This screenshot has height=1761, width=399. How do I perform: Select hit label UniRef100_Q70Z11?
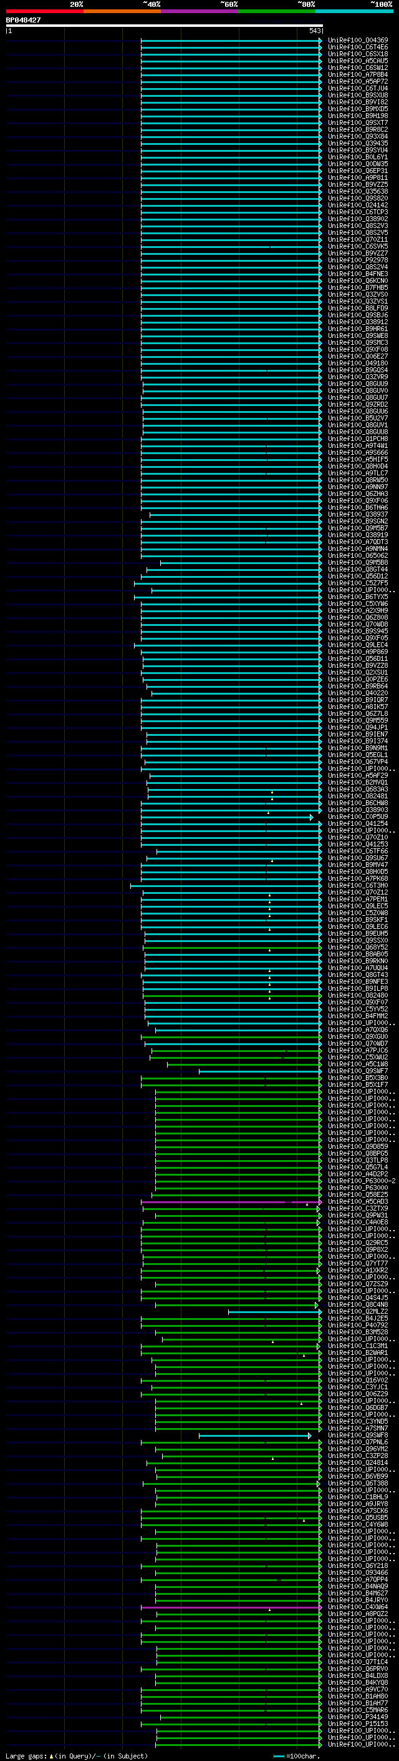click(357, 240)
